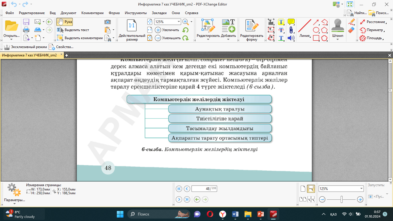
Task: Activate the Выделить комментарии tool
Action: point(80,38)
